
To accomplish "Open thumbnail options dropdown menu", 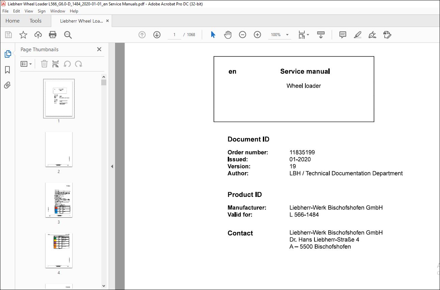I will (26, 64).
